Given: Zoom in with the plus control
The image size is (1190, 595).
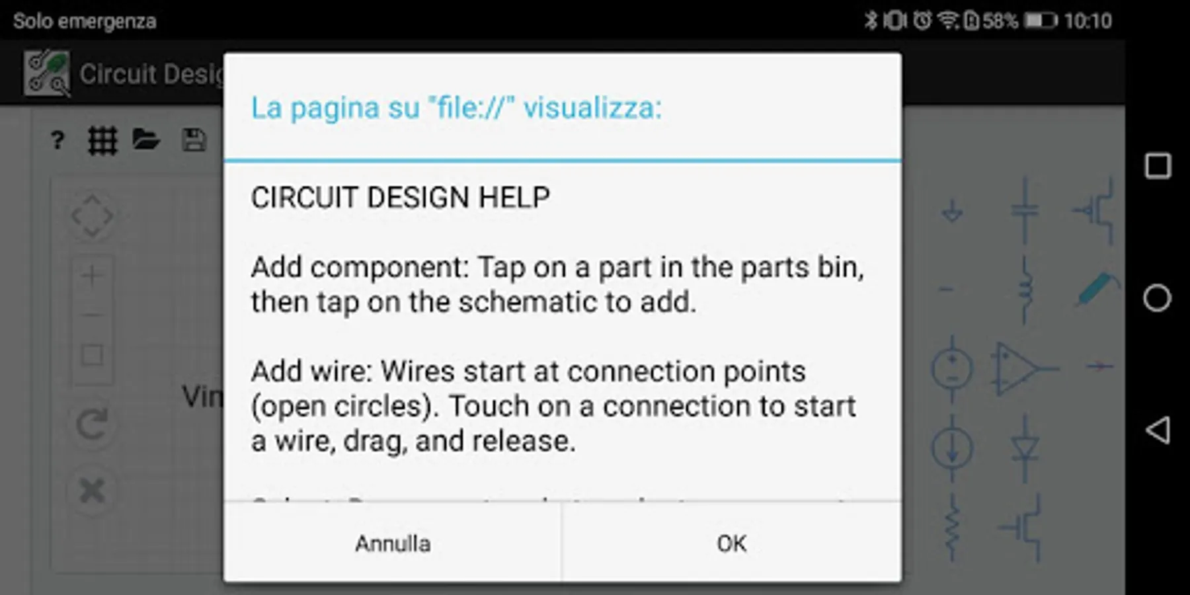Looking at the screenshot, I should pos(92,275).
